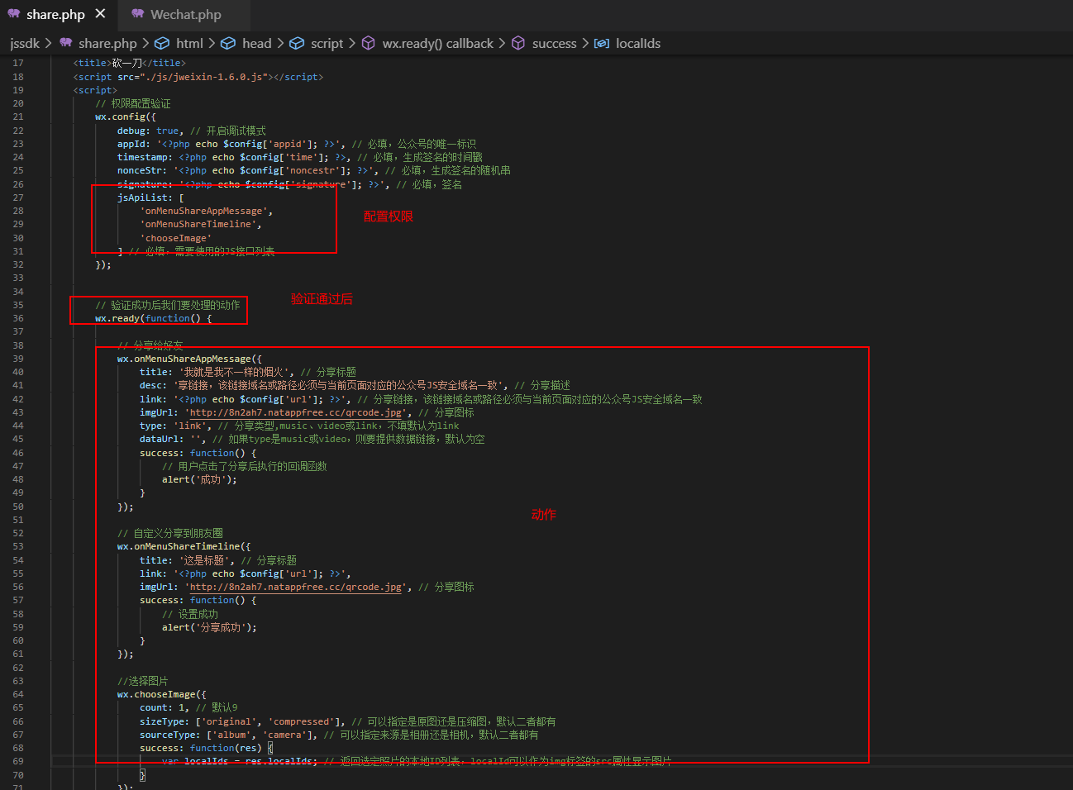Click the nonceStr property on line 25
The image size is (1073, 790).
pos(142,170)
